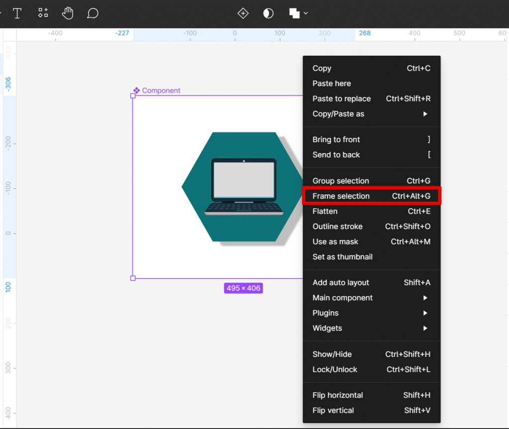The image size is (509, 429).
Task: Click the Mask half-circle icon
Action: [x=268, y=13]
